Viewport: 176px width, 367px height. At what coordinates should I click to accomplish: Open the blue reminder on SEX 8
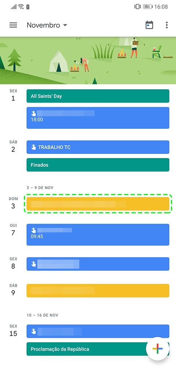tap(98, 264)
